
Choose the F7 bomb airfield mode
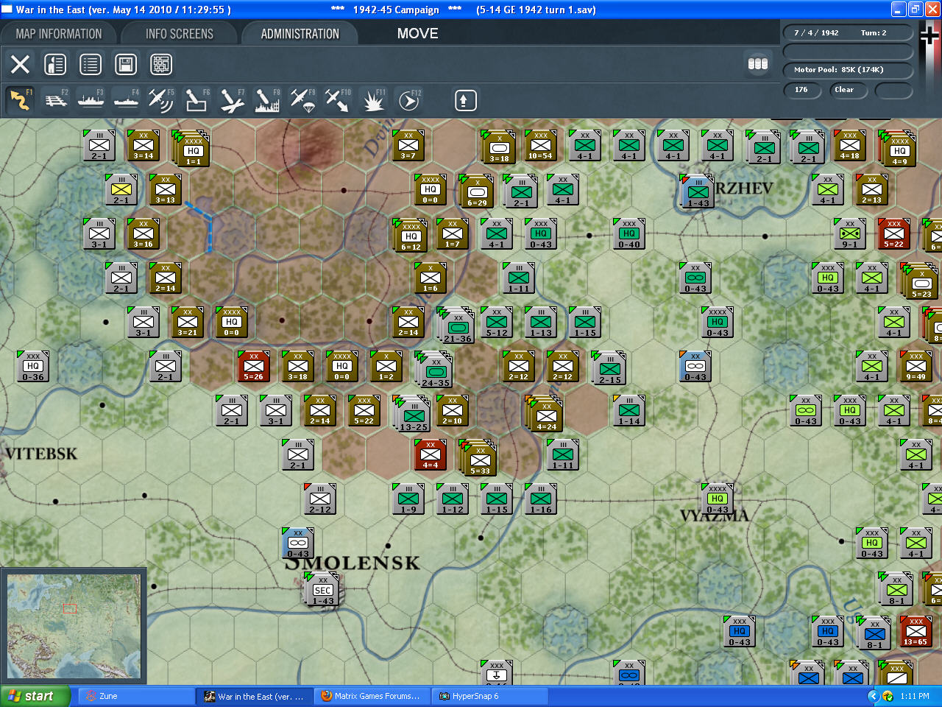tap(232, 100)
